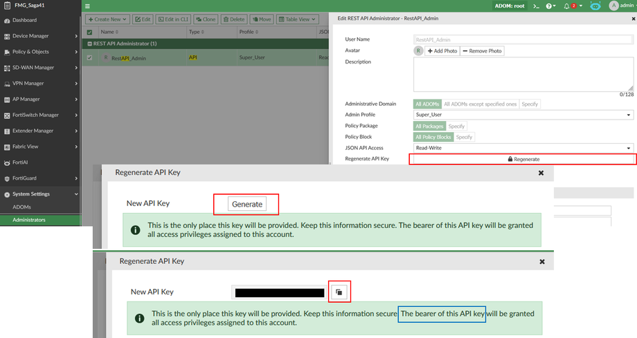Open FortiGuard section
Screen dimensions: 637x338
point(24,178)
